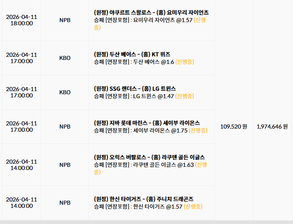Click the 109,520 원 bet amount
Image resolution: width=293 pixels, height=224 pixels.
(x=234, y=127)
